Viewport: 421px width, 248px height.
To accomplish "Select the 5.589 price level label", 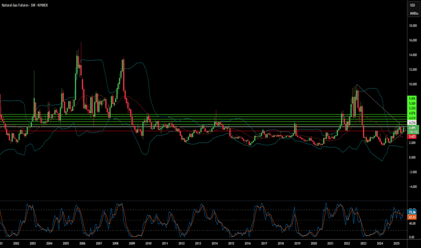I will tap(412, 104).
